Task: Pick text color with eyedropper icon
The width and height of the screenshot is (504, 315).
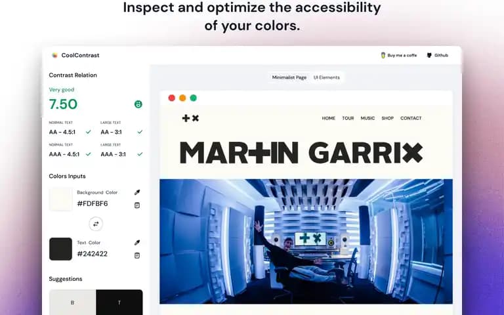Action: coord(137,242)
